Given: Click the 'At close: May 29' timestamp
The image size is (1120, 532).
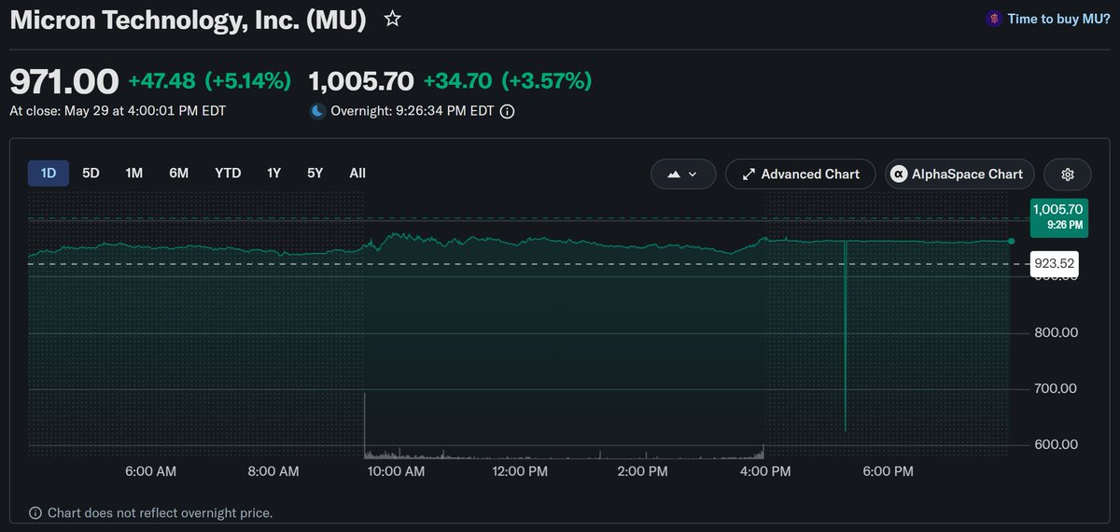Looking at the screenshot, I should (118, 110).
